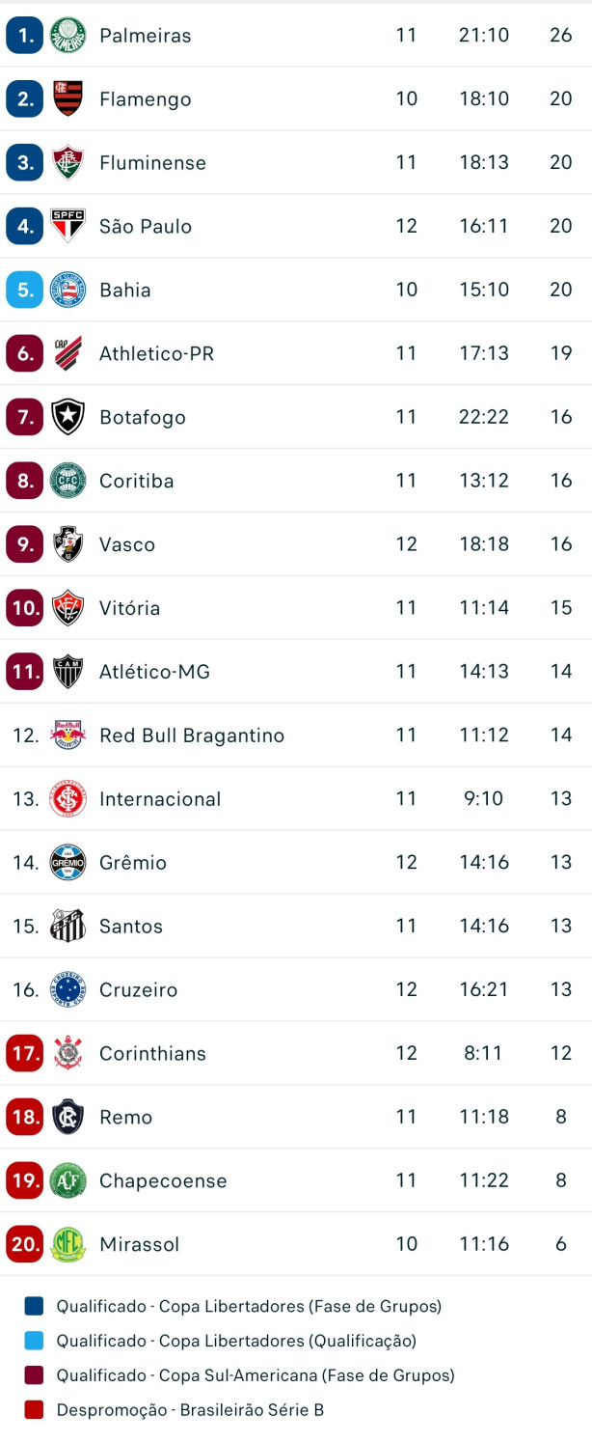Tap the Chapecoense green badge
This screenshot has height=1442, width=592.
point(67,1181)
